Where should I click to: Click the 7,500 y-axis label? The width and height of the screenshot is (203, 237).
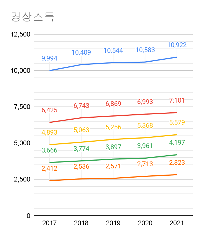(22, 107)
